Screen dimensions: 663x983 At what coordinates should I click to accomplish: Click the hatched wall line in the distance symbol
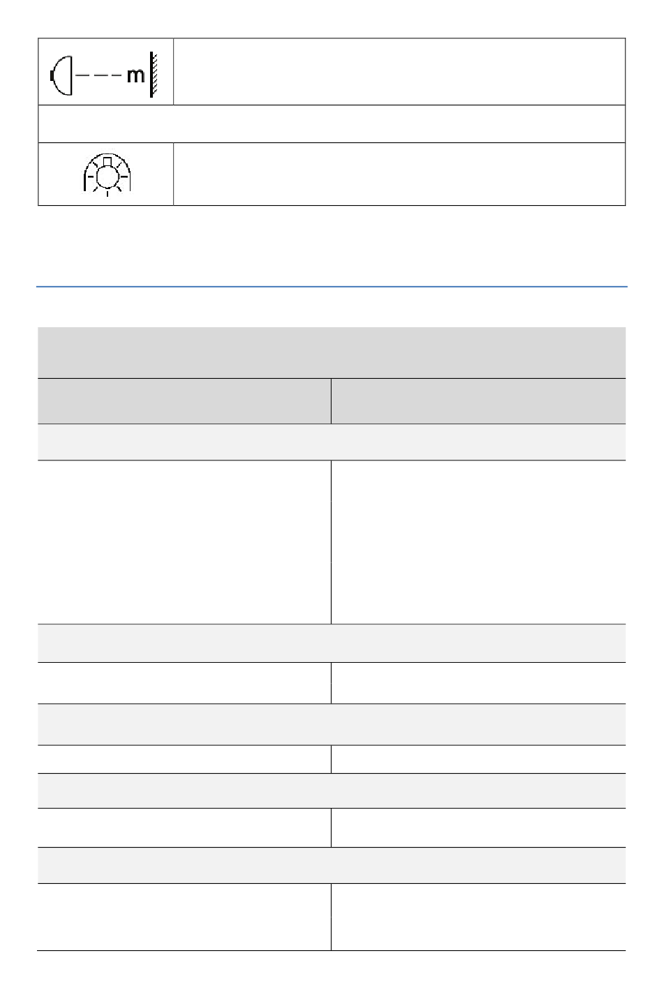tap(152, 75)
